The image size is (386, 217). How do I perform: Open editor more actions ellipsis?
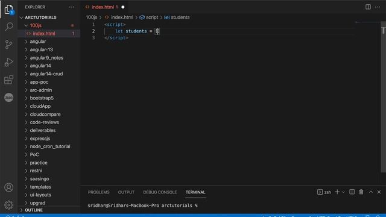[378, 7]
